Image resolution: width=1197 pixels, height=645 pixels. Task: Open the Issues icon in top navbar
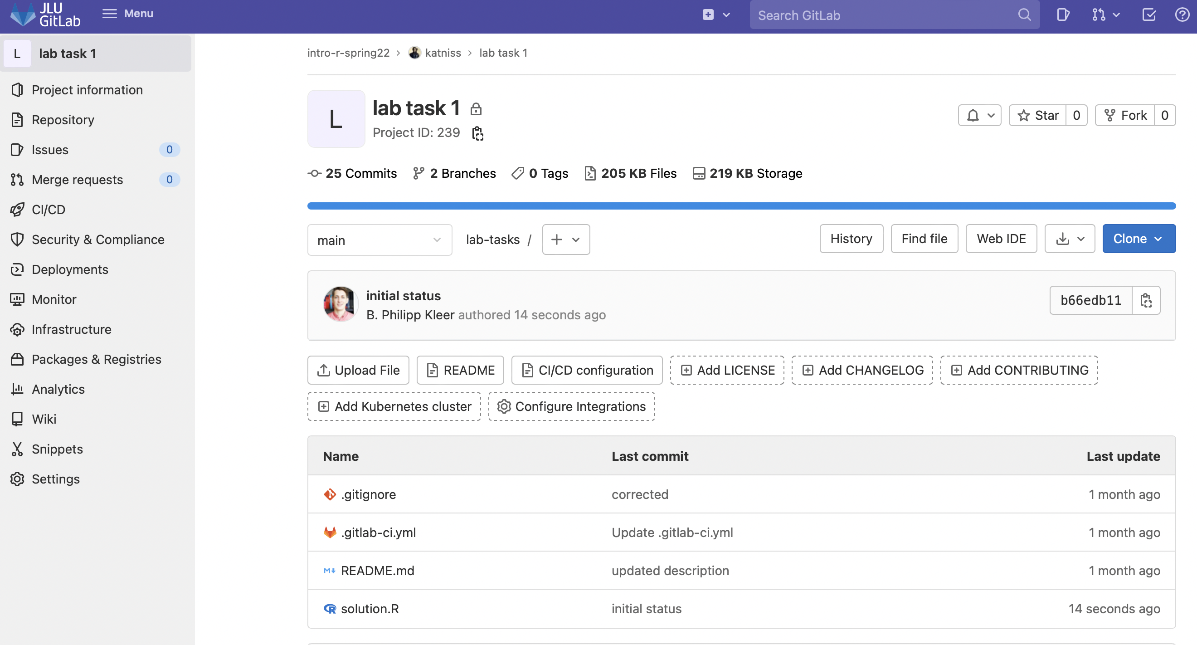tap(1063, 15)
